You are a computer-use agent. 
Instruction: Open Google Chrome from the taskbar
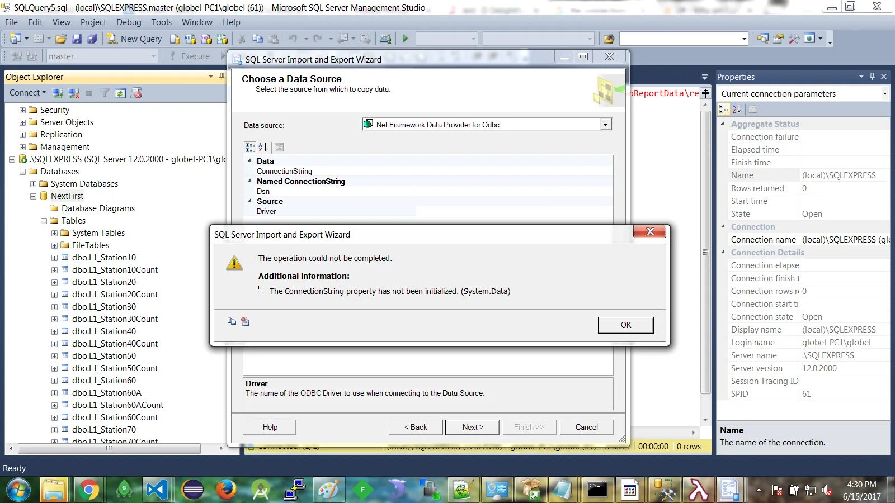[x=88, y=490]
